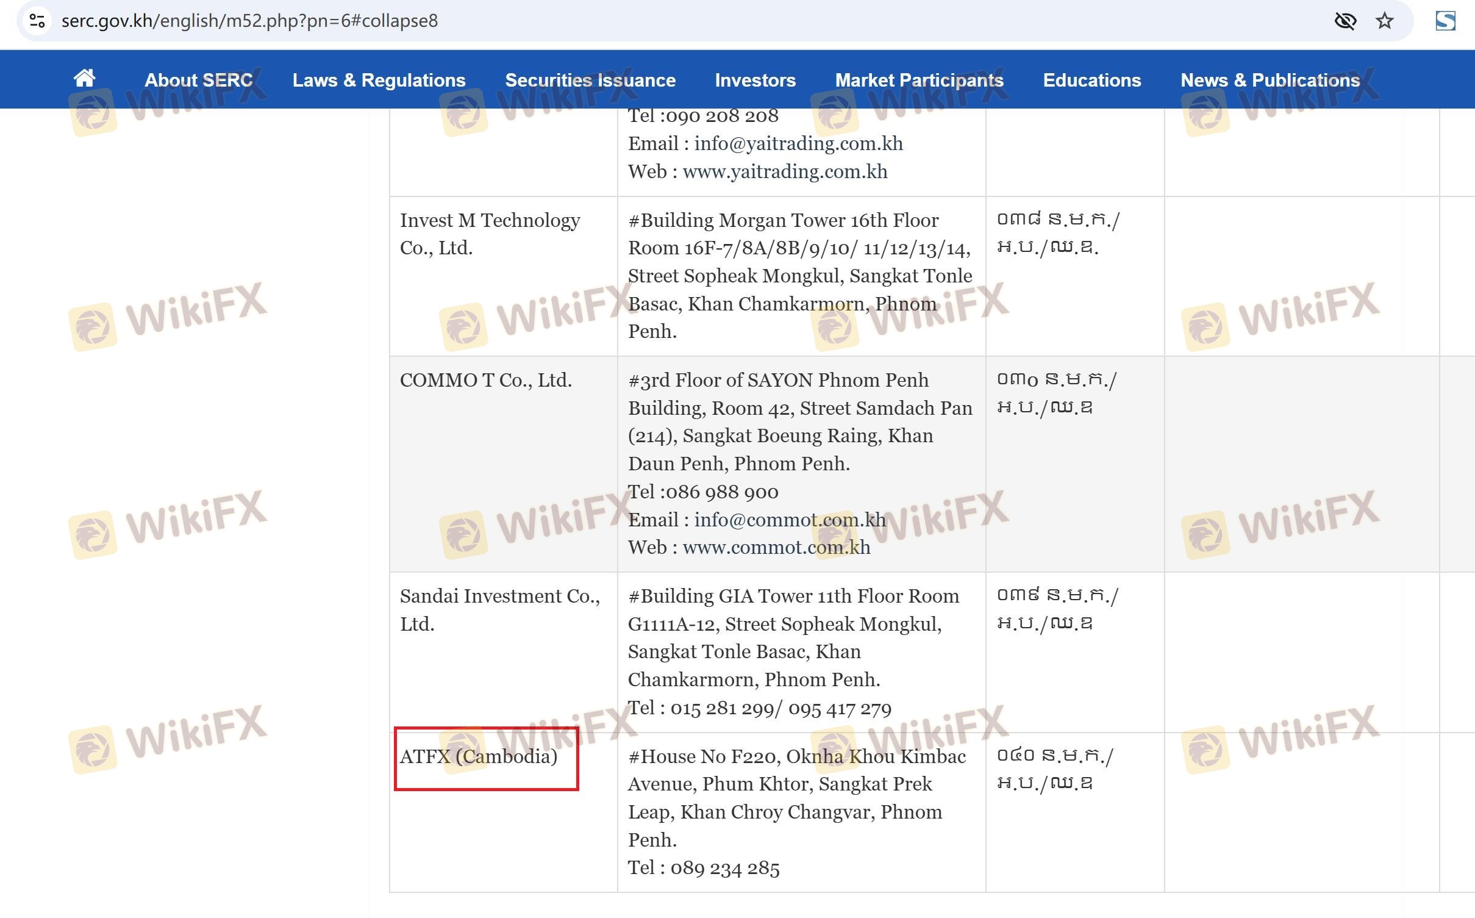Screen dimensions: 1475x918
Task: Click ATFX (Cambodia) company name cell
Action: tap(479, 756)
